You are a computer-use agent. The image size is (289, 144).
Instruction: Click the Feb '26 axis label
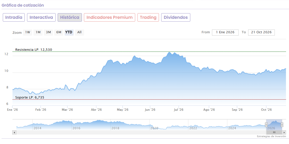tap(41, 110)
